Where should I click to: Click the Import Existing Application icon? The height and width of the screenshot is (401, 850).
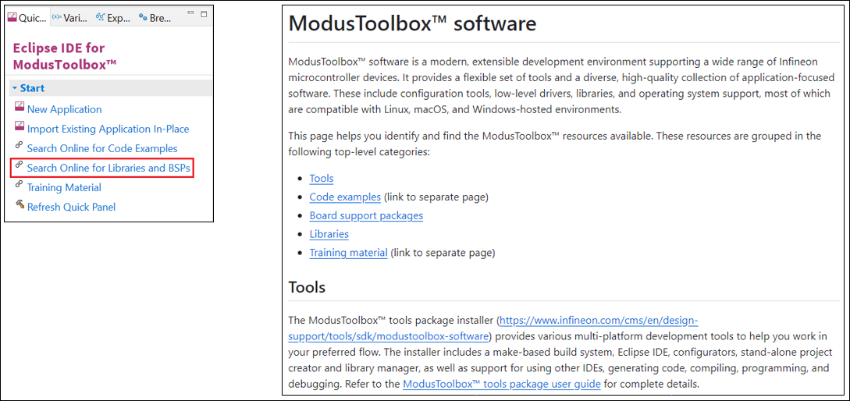pos(20,126)
